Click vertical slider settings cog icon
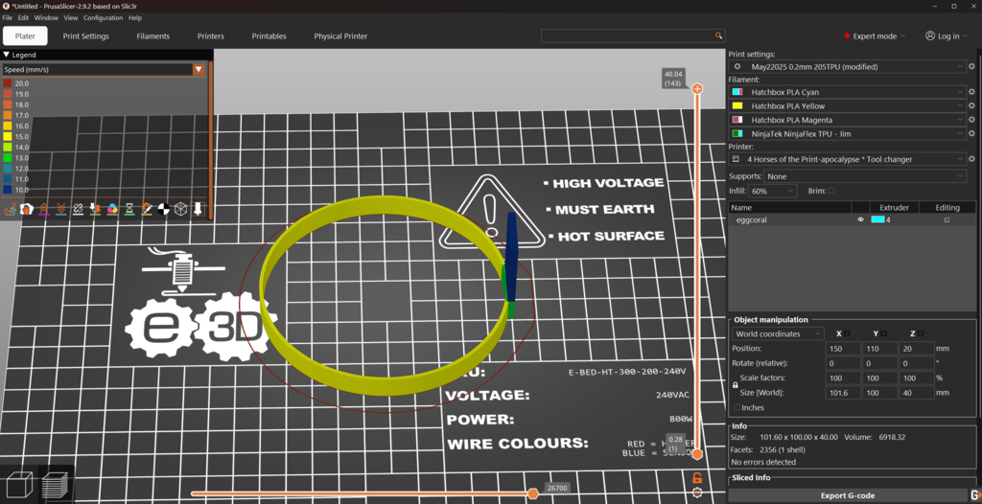Image resolution: width=982 pixels, height=504 pixels. (697, 493)
